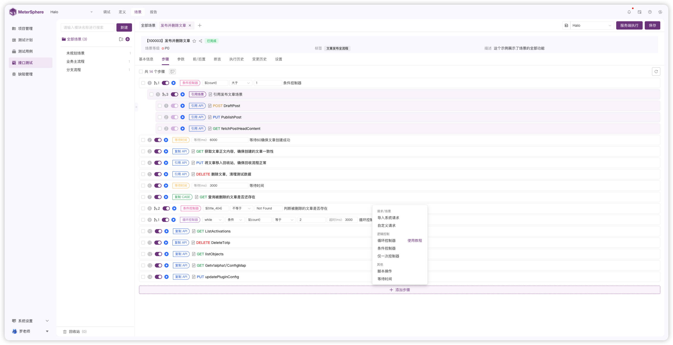This screenshot has height=345, width=673.
Task: Open the 回收站 trash icon
Action: pos(65,332)
